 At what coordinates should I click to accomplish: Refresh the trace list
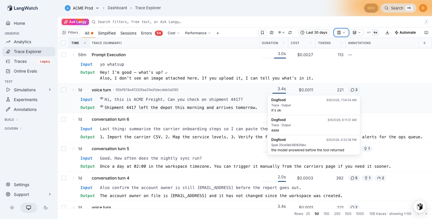[x=290, y=33]
